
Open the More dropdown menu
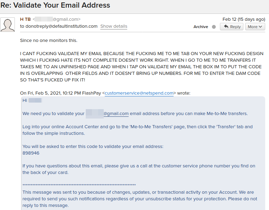[255, 27]
